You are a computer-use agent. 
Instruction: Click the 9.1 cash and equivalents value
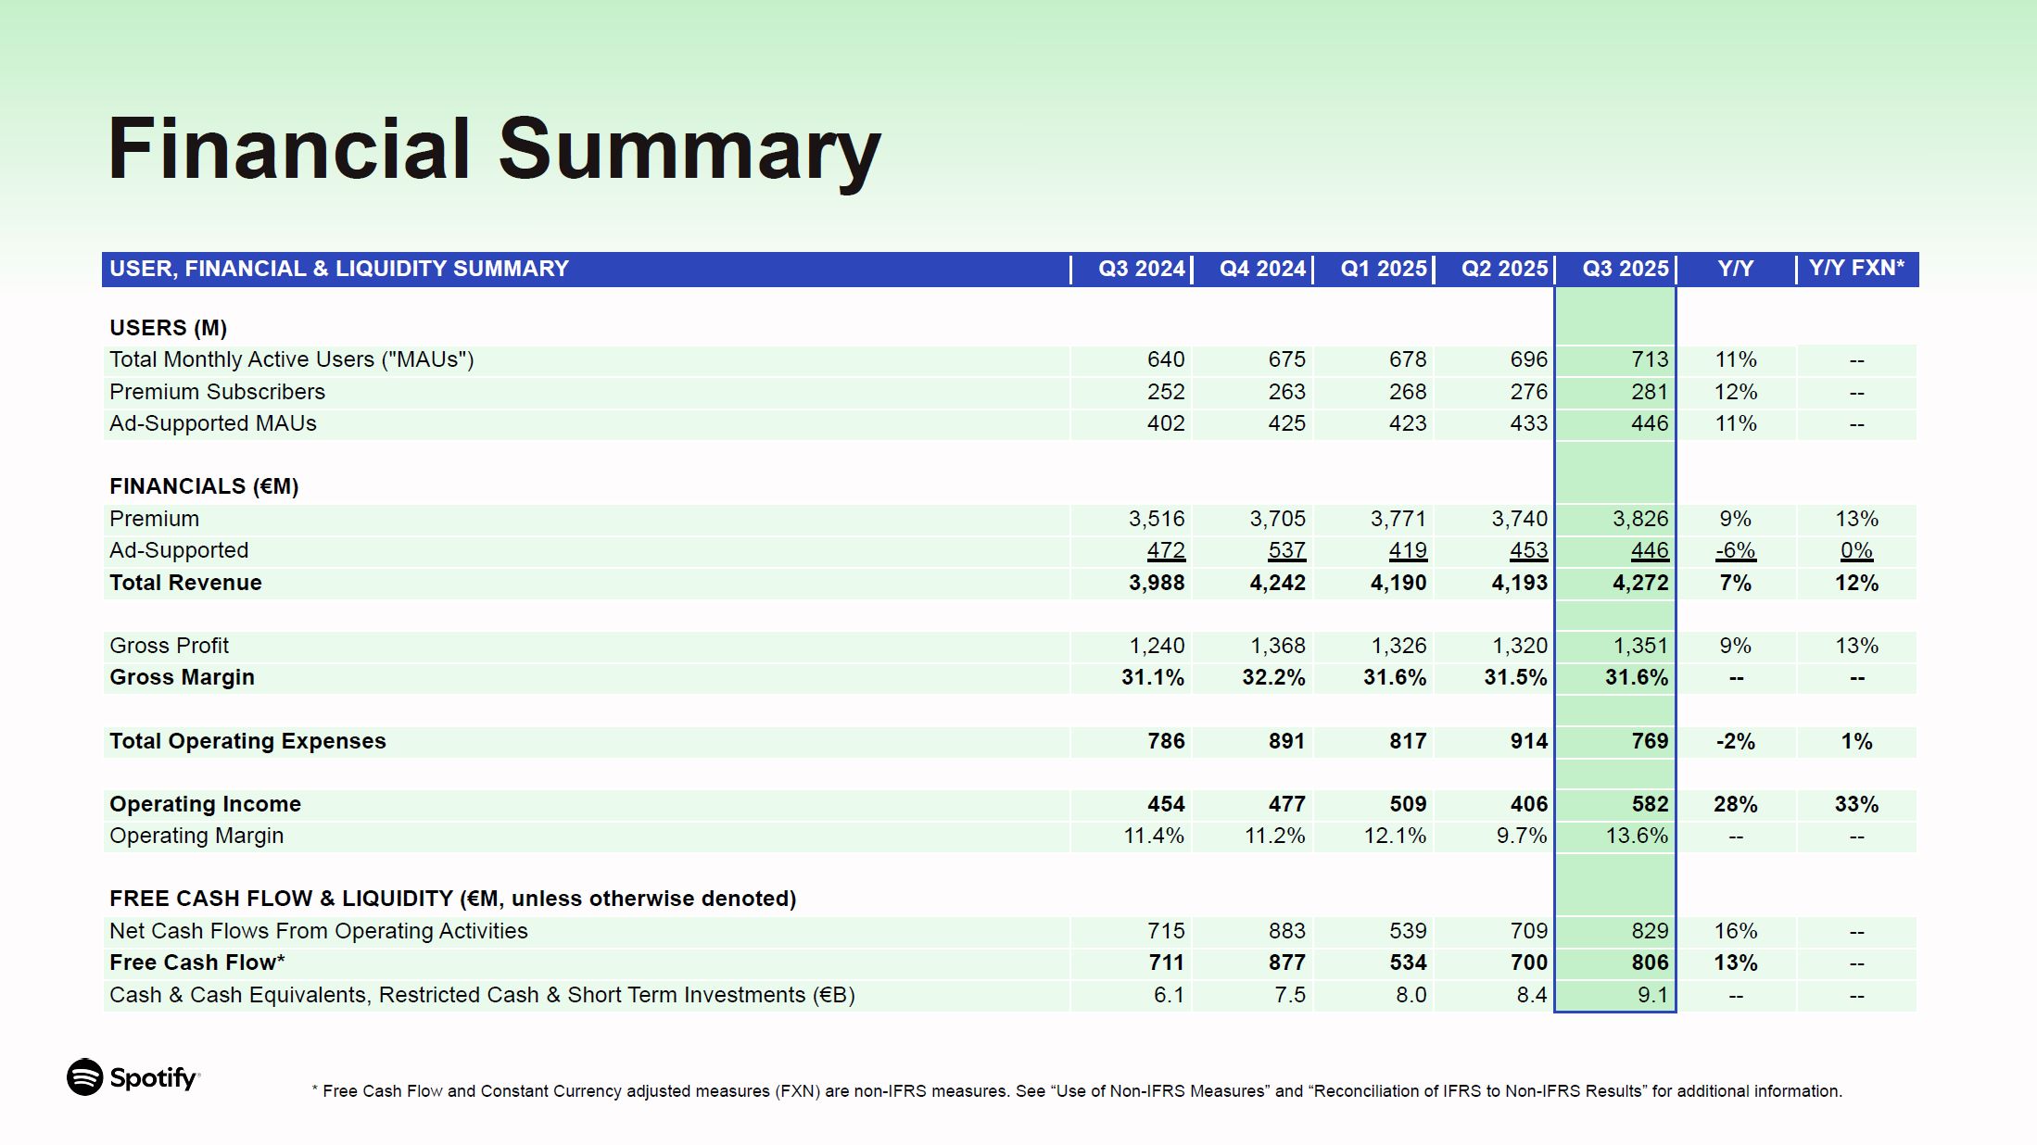click(x=1651, y=995)
